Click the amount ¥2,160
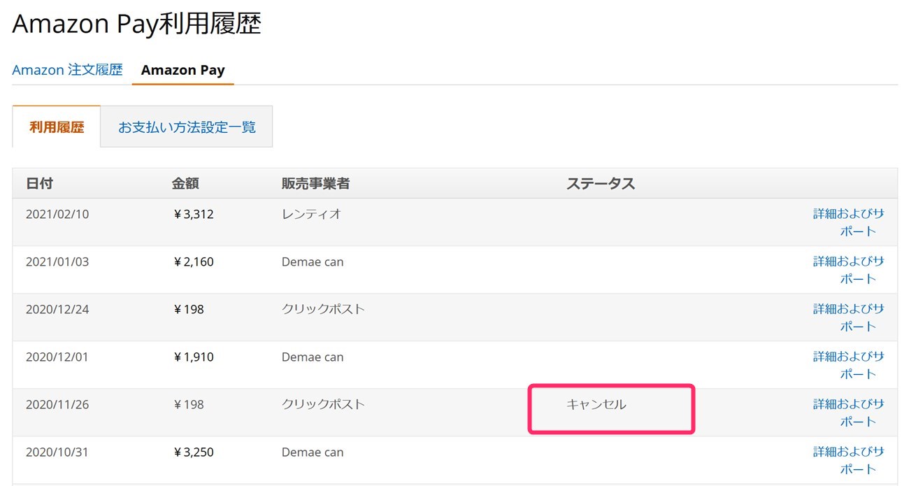The width and height of the screenshot is (909, 486). [193, 262]
